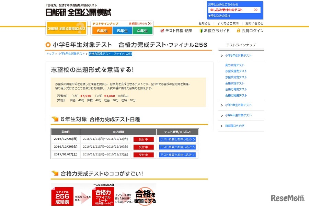Open the よくあるご質問 link
This screenshot has height=206, width=309.
click(228, 23)
